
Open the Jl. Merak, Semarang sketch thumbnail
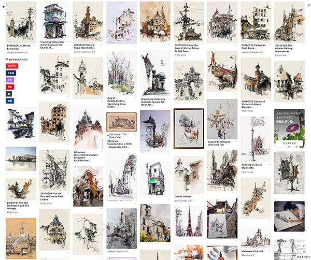click(21, 22)
